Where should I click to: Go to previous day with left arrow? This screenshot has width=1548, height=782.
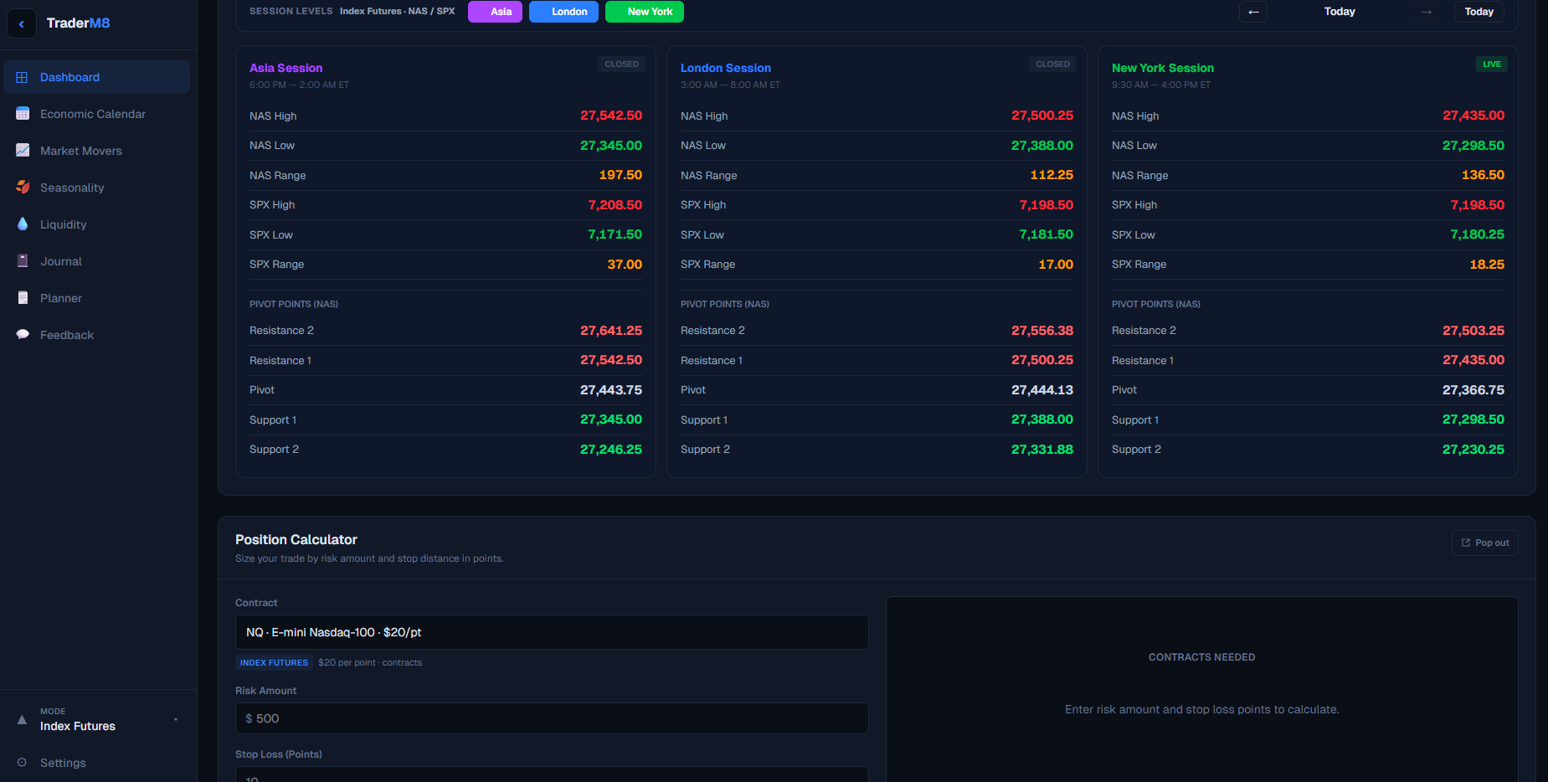(1253, 12)
